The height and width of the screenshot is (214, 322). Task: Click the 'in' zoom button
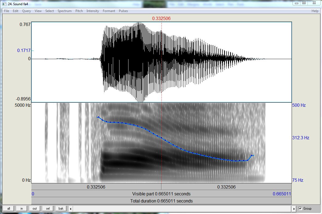pyautogui.click(x=22, y=209)
